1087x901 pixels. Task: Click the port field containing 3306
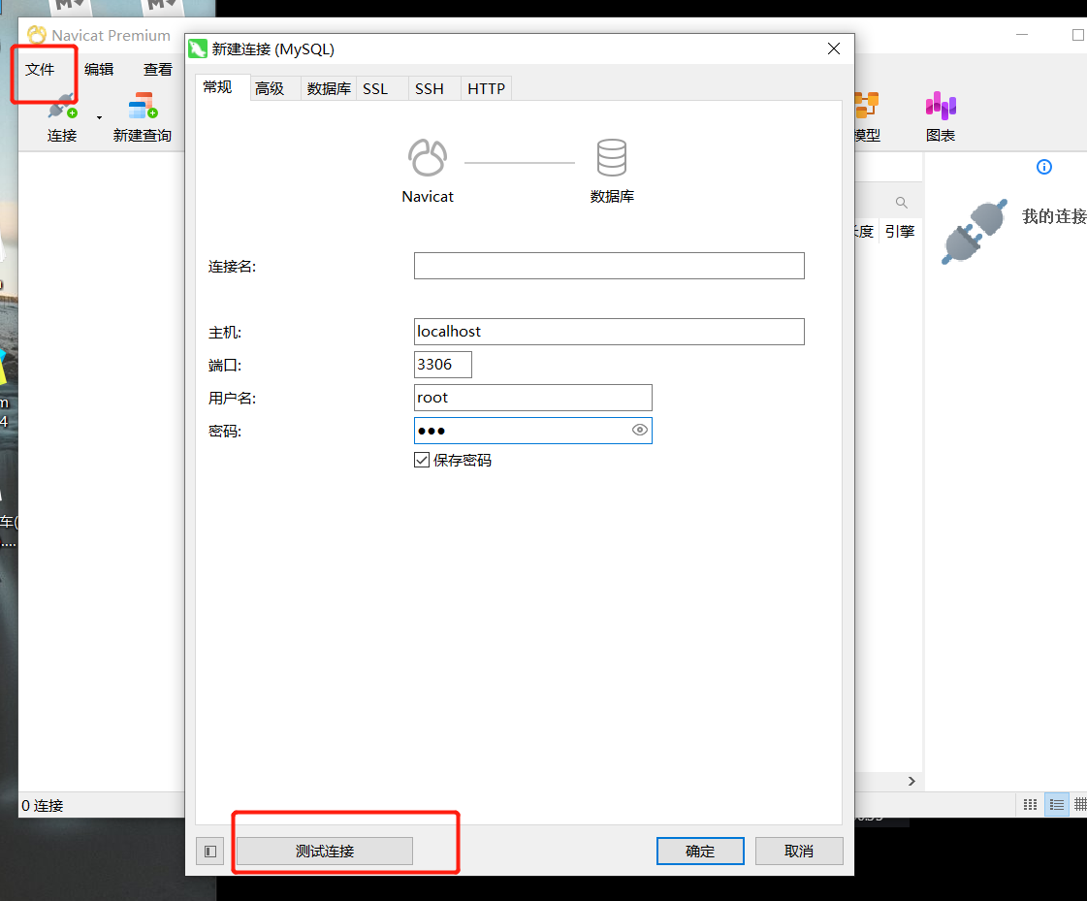pyautogui.click(x=443, y=364)
